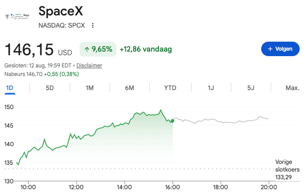Show the 6M chart range
Image resolution: width=306 pixels, height=196 pixels.
coord(129,88)
